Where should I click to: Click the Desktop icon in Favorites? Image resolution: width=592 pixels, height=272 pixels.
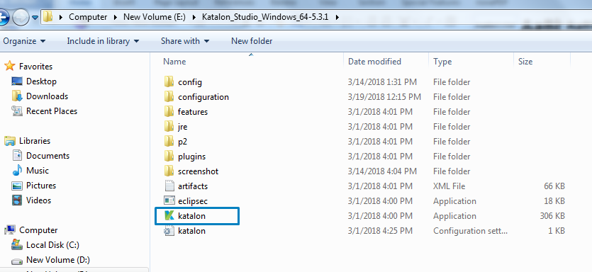(17, 81)
